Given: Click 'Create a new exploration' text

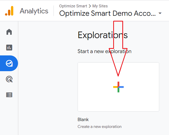Looking at the screenshot, I should 100,127.
